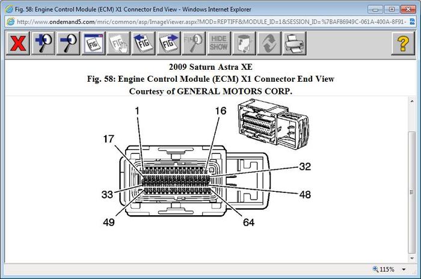The image size is (421, 279).
Task: Click the compatibility icon at address bar end
Action: (x=412, y=22)
